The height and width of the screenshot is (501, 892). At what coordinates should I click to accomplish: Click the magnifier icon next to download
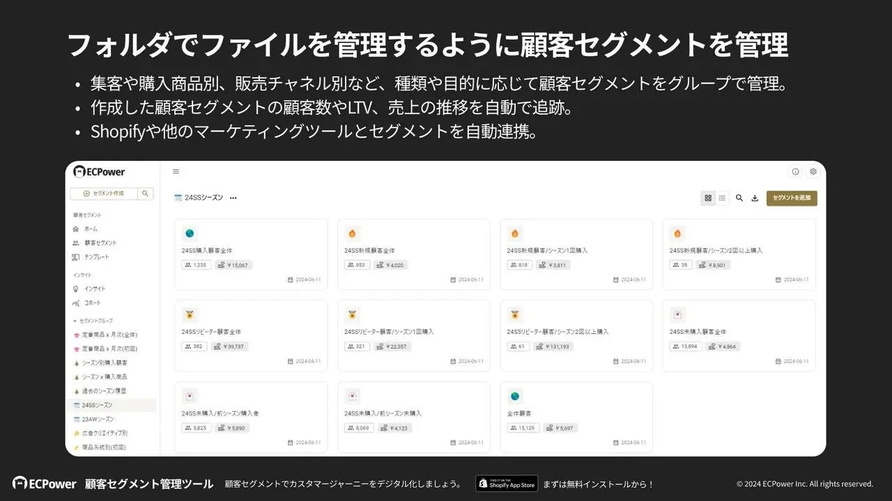739,198
